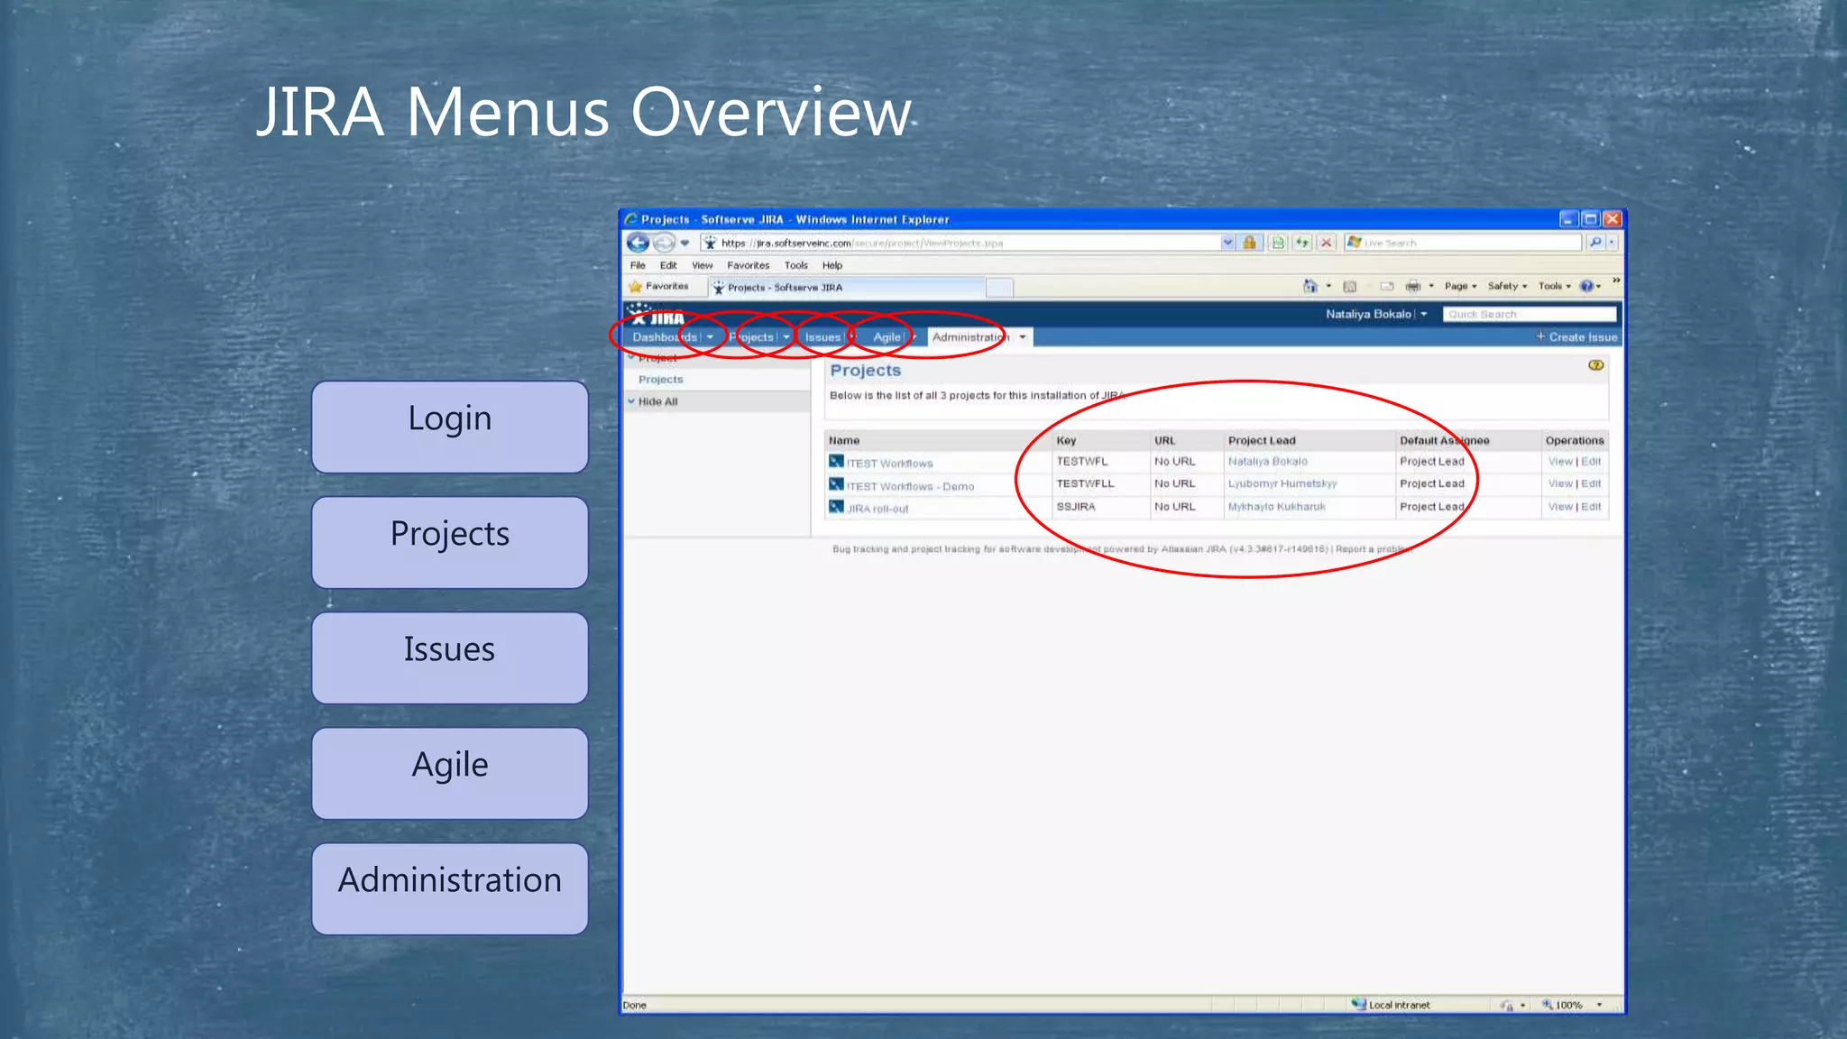Open the command bar Tools dropdown
The image size is (1847, 1039).
1555,286
